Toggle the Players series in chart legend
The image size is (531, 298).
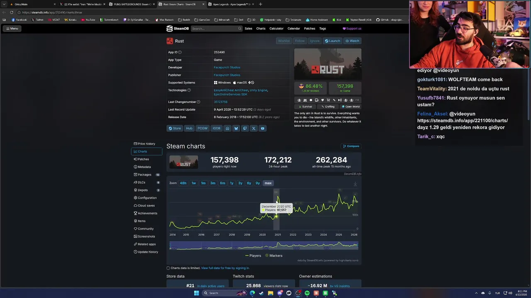253,256
